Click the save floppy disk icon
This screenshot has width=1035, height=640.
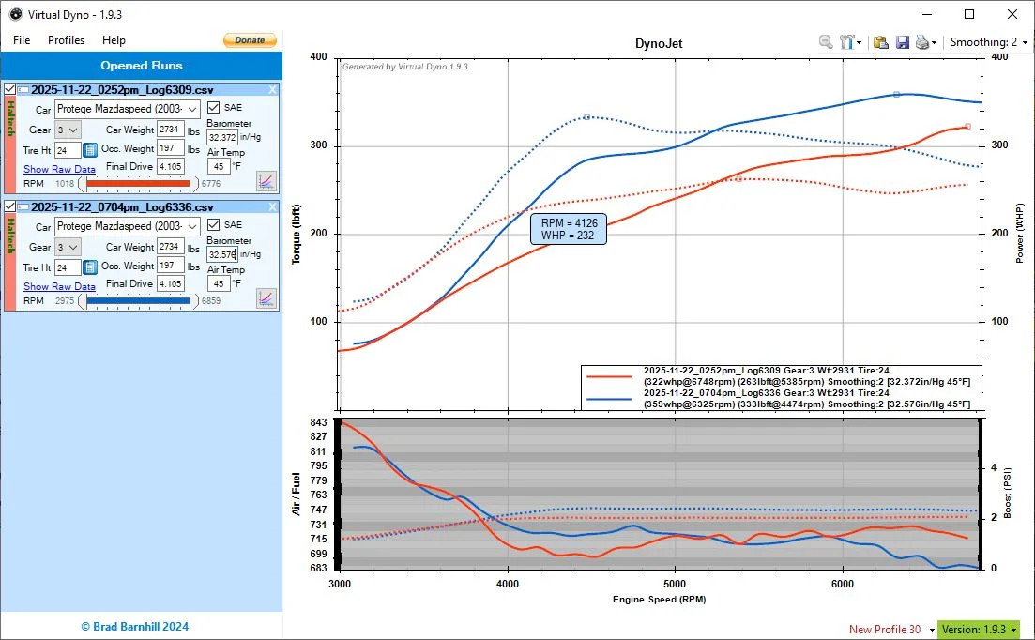tap(902, 42)
